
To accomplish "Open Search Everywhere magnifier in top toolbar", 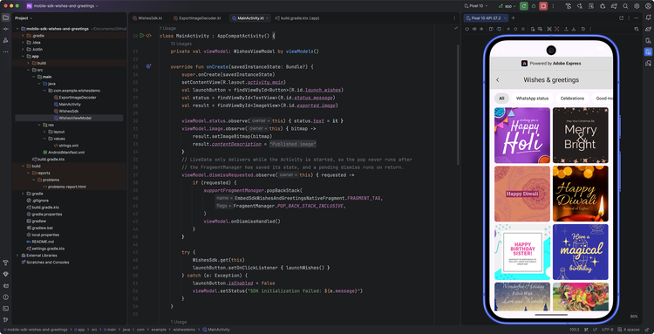I will [625, 6].
